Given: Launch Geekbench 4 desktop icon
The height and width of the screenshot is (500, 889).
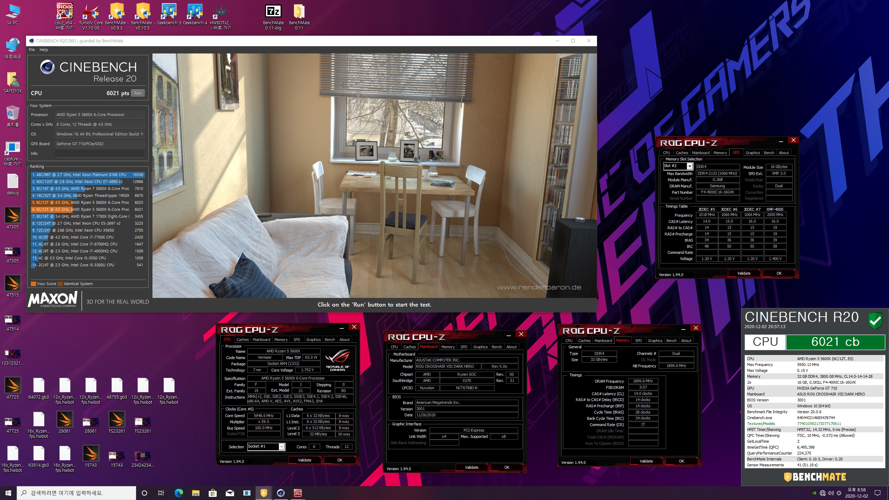Looking at the screenshot, I should tap(195, 14).
